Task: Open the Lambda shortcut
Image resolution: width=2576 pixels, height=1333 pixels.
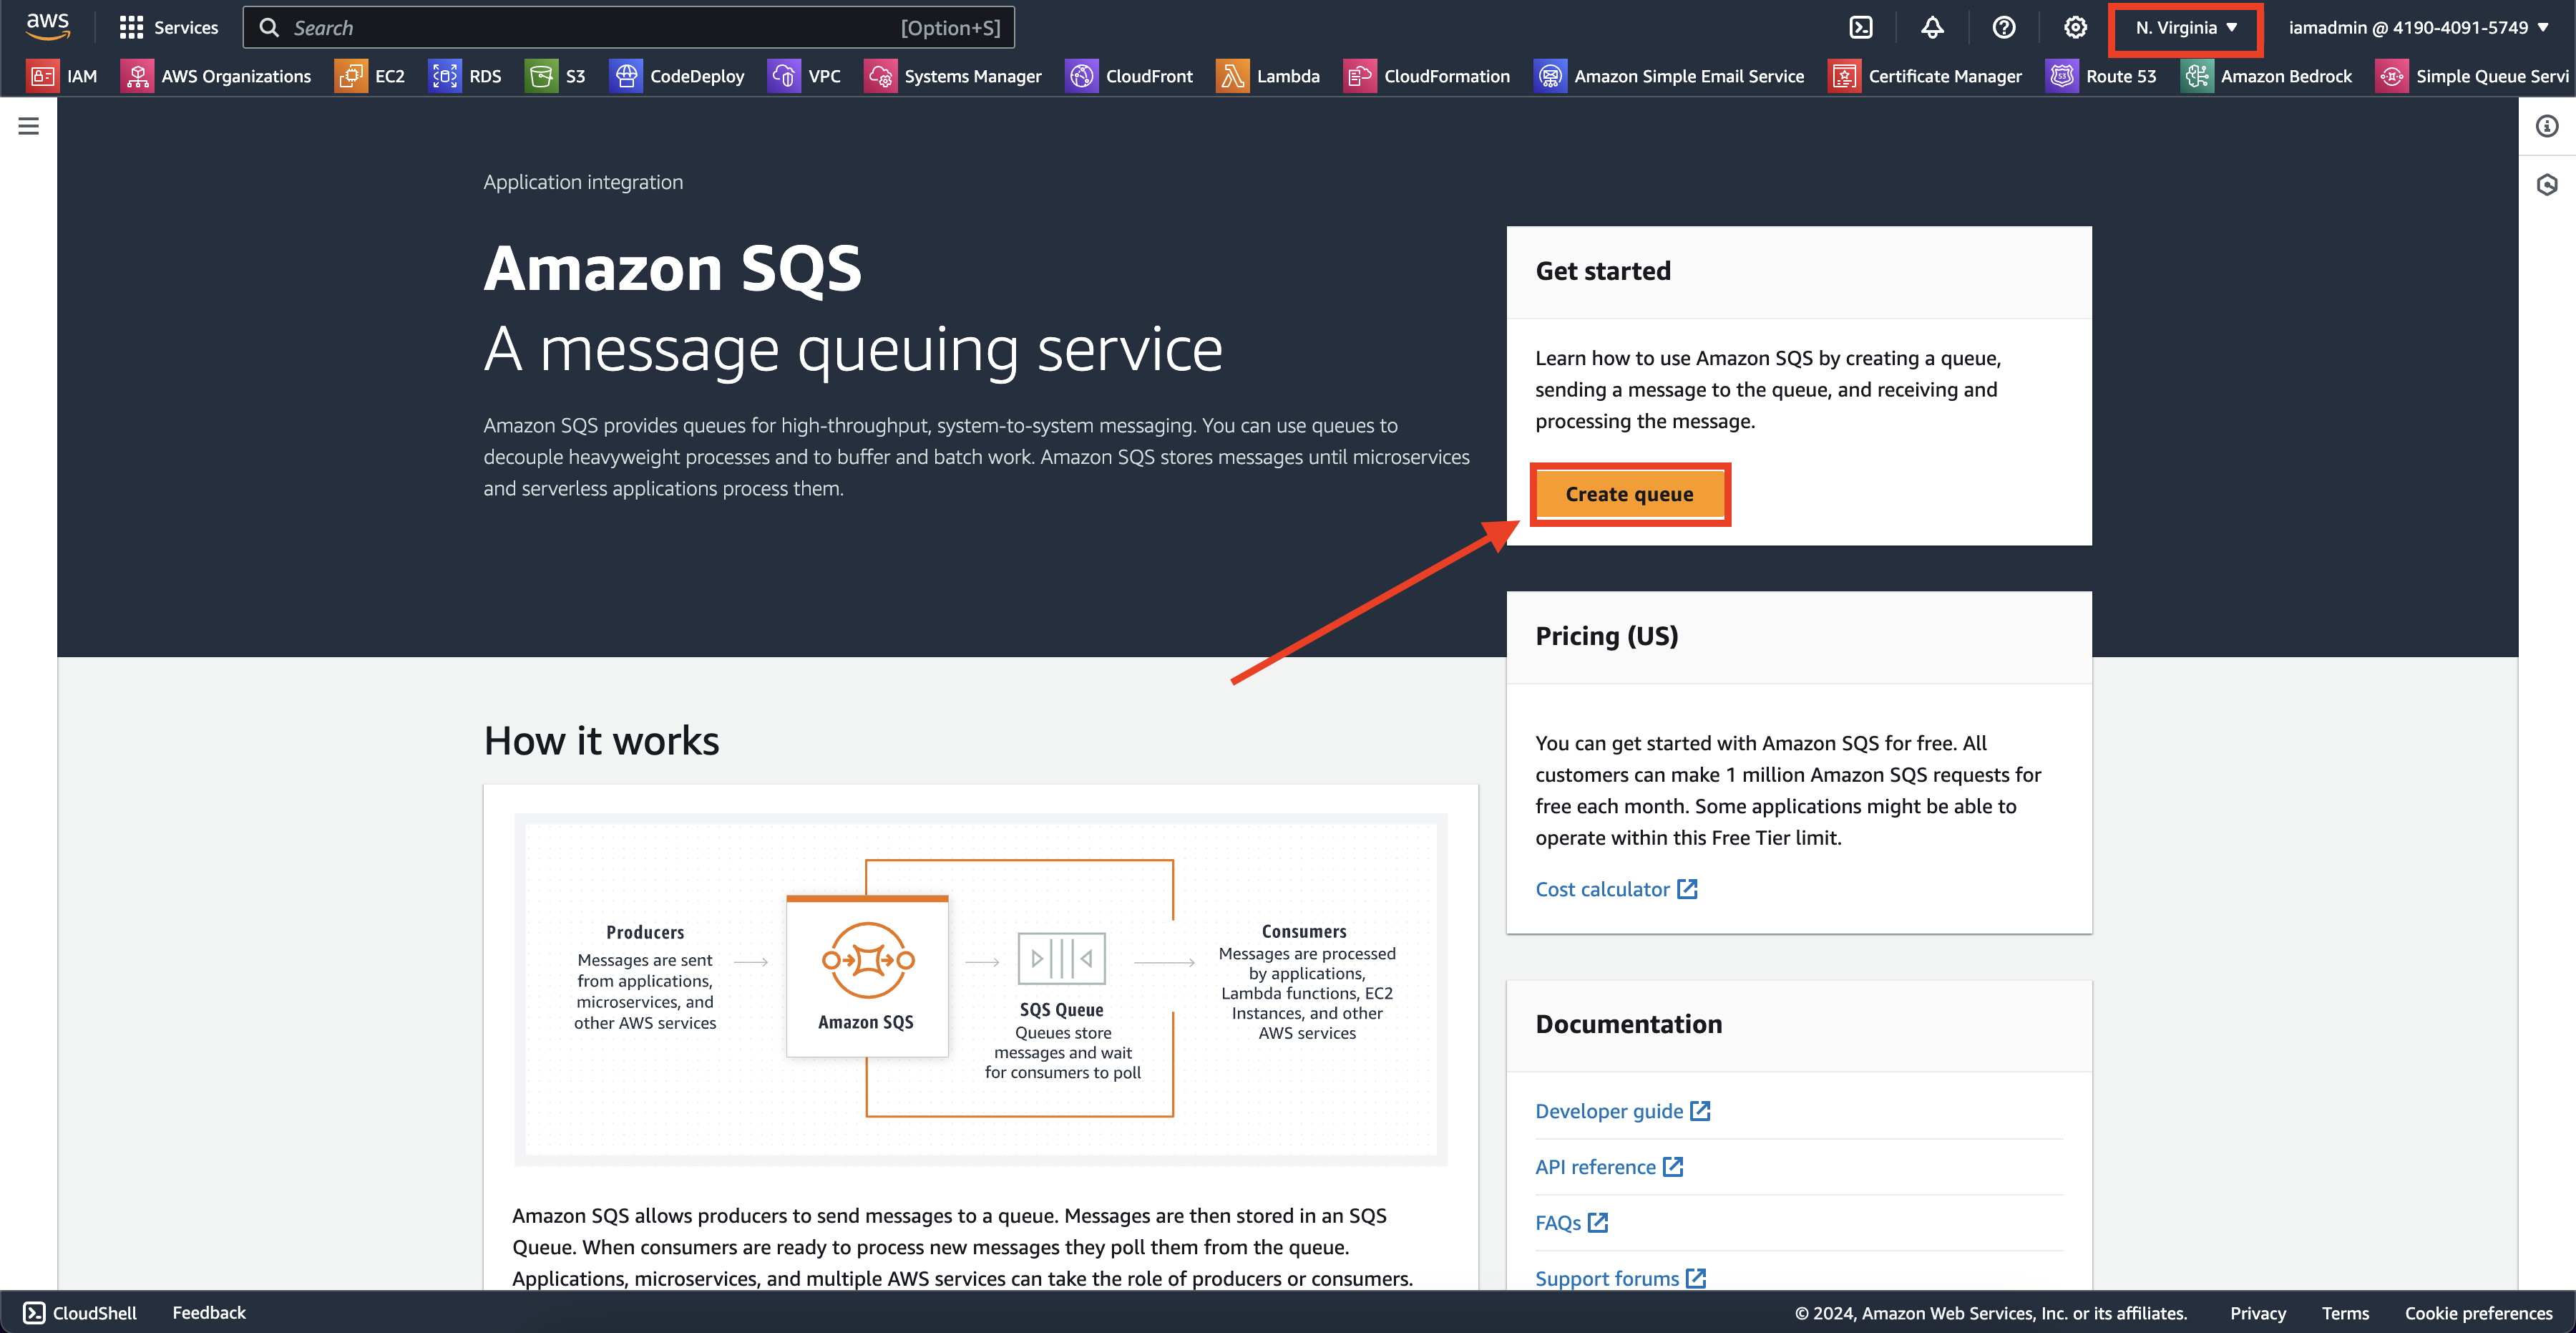Action: [x=1268, y=76]
